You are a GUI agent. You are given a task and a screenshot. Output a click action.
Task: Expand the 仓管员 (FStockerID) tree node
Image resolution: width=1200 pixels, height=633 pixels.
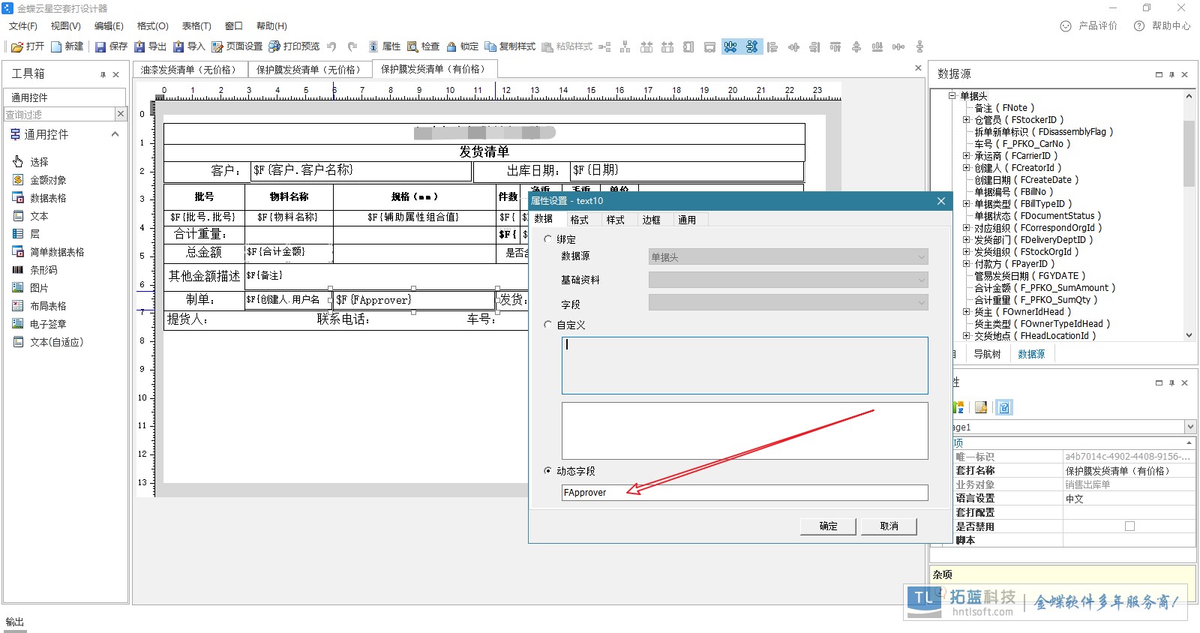coord(967,120)
